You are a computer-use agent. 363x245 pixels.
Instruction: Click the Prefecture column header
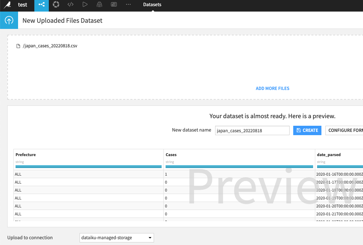point(26,155)
